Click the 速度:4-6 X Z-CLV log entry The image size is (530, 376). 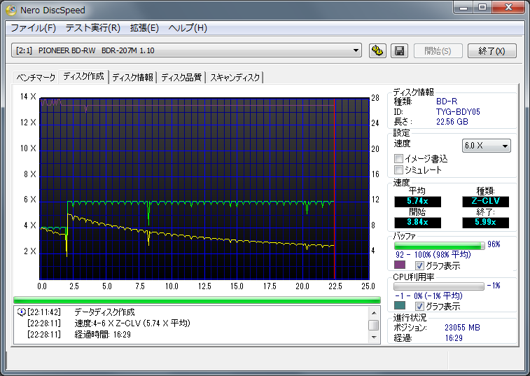pyautogui.click(x=132, y=323)
